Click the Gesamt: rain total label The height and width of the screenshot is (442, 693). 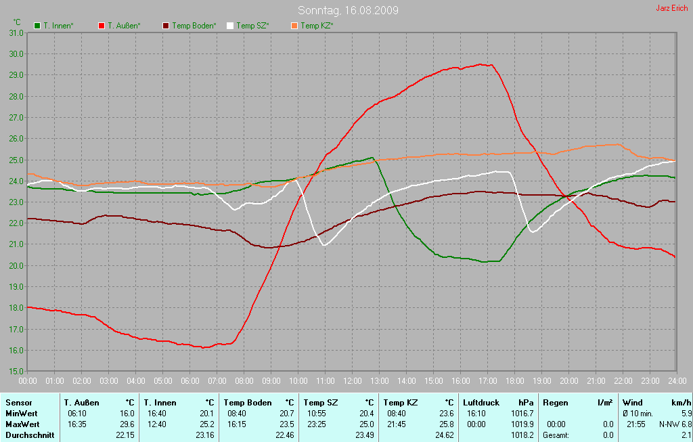point(556,435)
